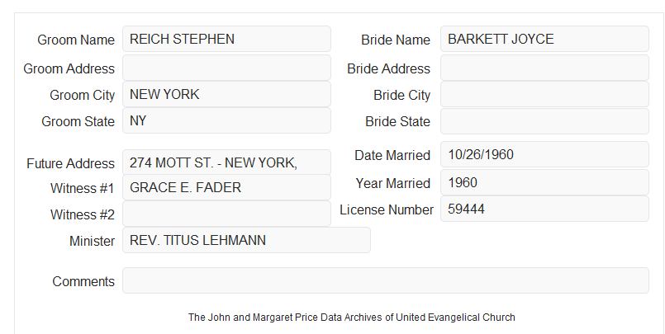Screen dimensions: 665x334
Task: Select the empty Comments field
Action: pos(386,280)
